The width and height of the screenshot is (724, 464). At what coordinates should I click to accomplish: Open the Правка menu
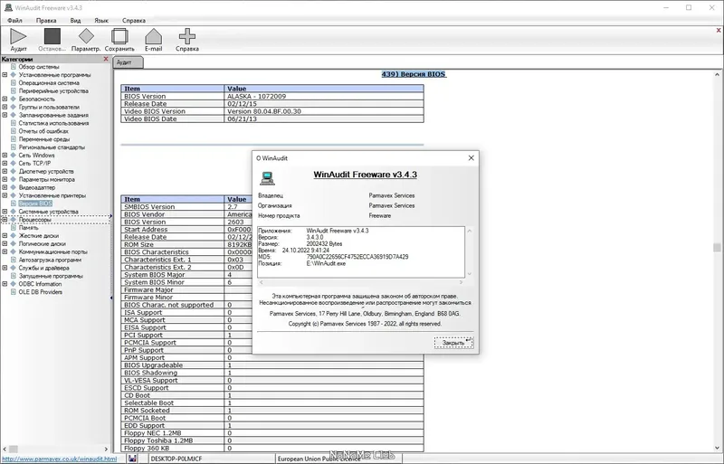point(46,20)
